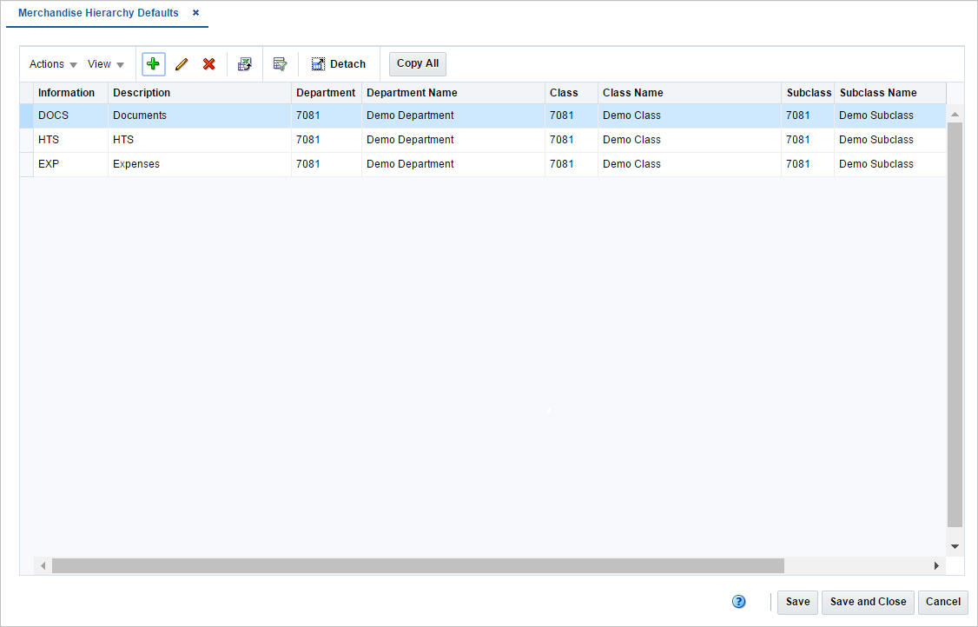The height and width of the screenshot is (627, 978).
Task: Click HTS in the Description column
Action: click(x=200, y=140)
